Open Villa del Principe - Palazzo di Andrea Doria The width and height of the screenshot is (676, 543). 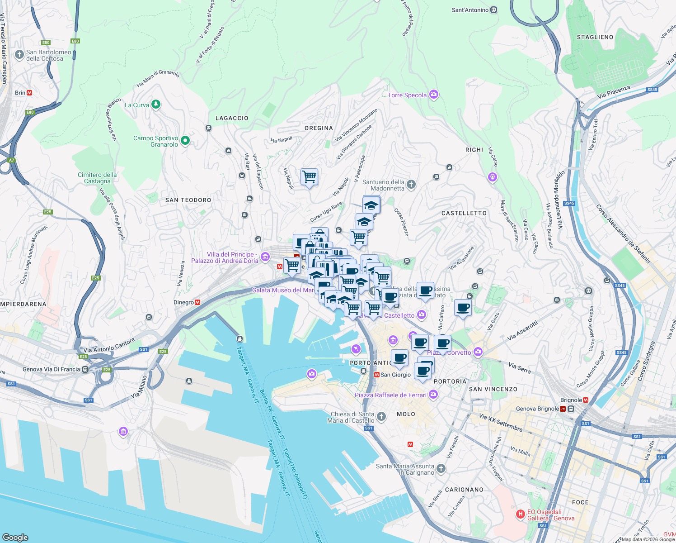click(264, 257)
